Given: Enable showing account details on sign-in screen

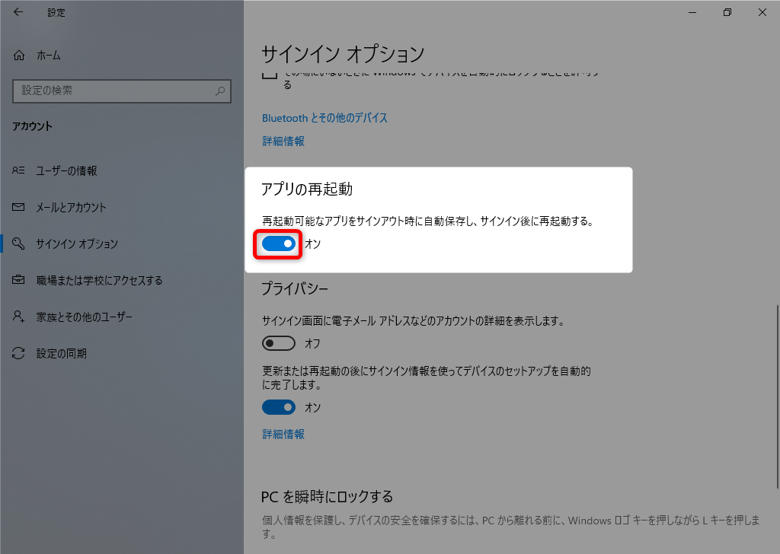Looking at the screenshot, I should coord(279,344).
